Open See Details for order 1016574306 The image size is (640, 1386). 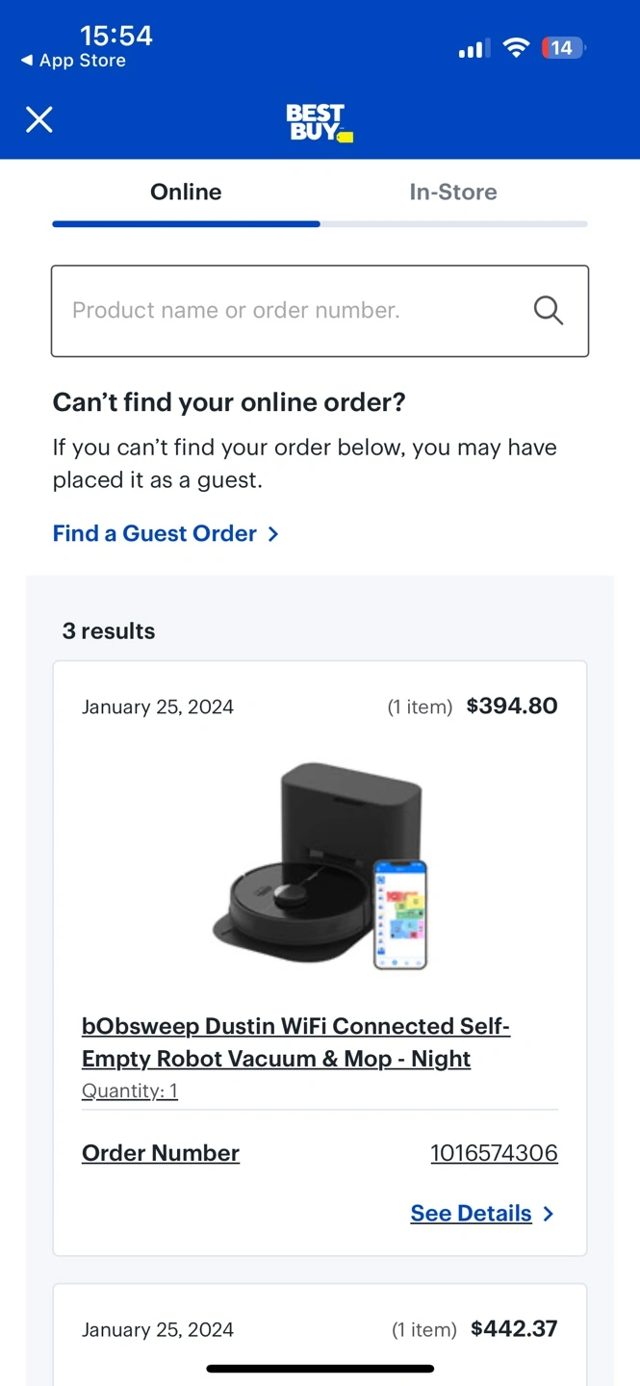pos(471,1214)
